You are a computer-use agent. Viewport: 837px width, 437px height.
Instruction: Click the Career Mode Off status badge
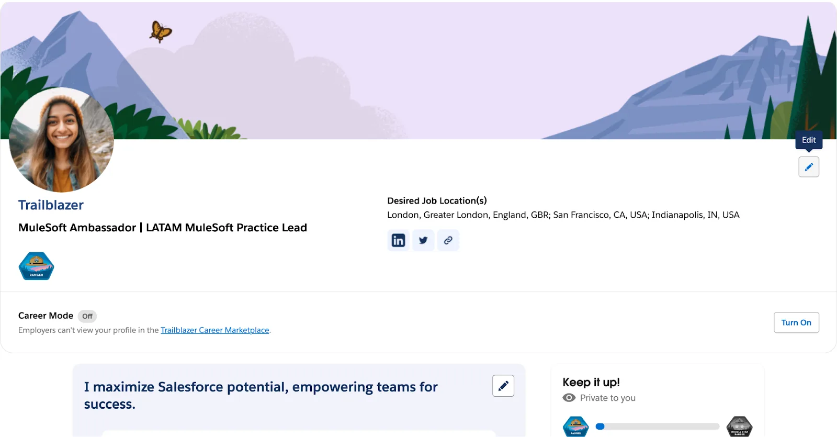[x=87, y=316]
